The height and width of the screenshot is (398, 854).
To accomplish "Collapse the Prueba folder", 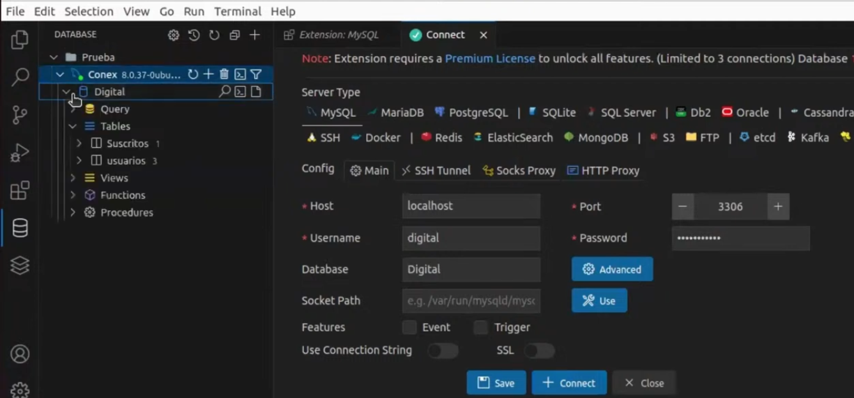I will pyautogui.click(x=54, y=57).
